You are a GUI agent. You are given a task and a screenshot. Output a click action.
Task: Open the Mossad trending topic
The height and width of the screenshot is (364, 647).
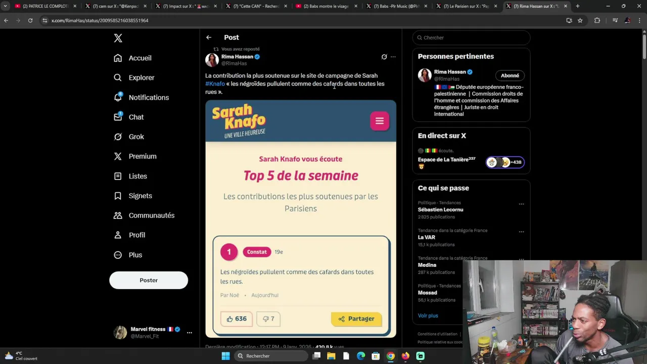[x=428, y=293]
